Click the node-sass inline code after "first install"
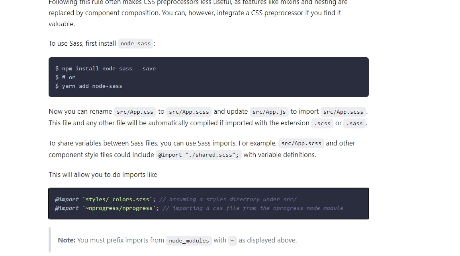 [x=135, y=44]
